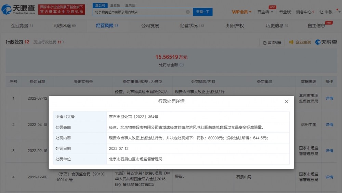The width and height of the screenshot is (342, 193).
Task: Open the 专业版 link
Action: click(x=285, y=12)
